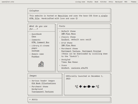Open the RSS feed link
The width and height of the screenshot is (138, 104).
click(126, 2)
